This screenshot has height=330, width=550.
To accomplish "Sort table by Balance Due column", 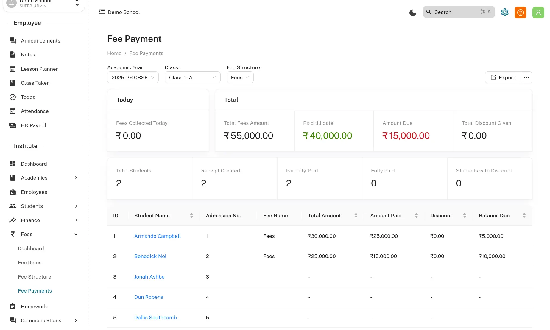I will [524, 216].
